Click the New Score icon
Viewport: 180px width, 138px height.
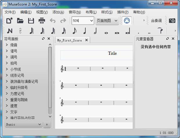(10, 21)
